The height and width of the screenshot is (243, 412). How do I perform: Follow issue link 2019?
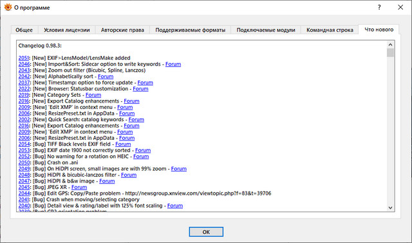23,95
